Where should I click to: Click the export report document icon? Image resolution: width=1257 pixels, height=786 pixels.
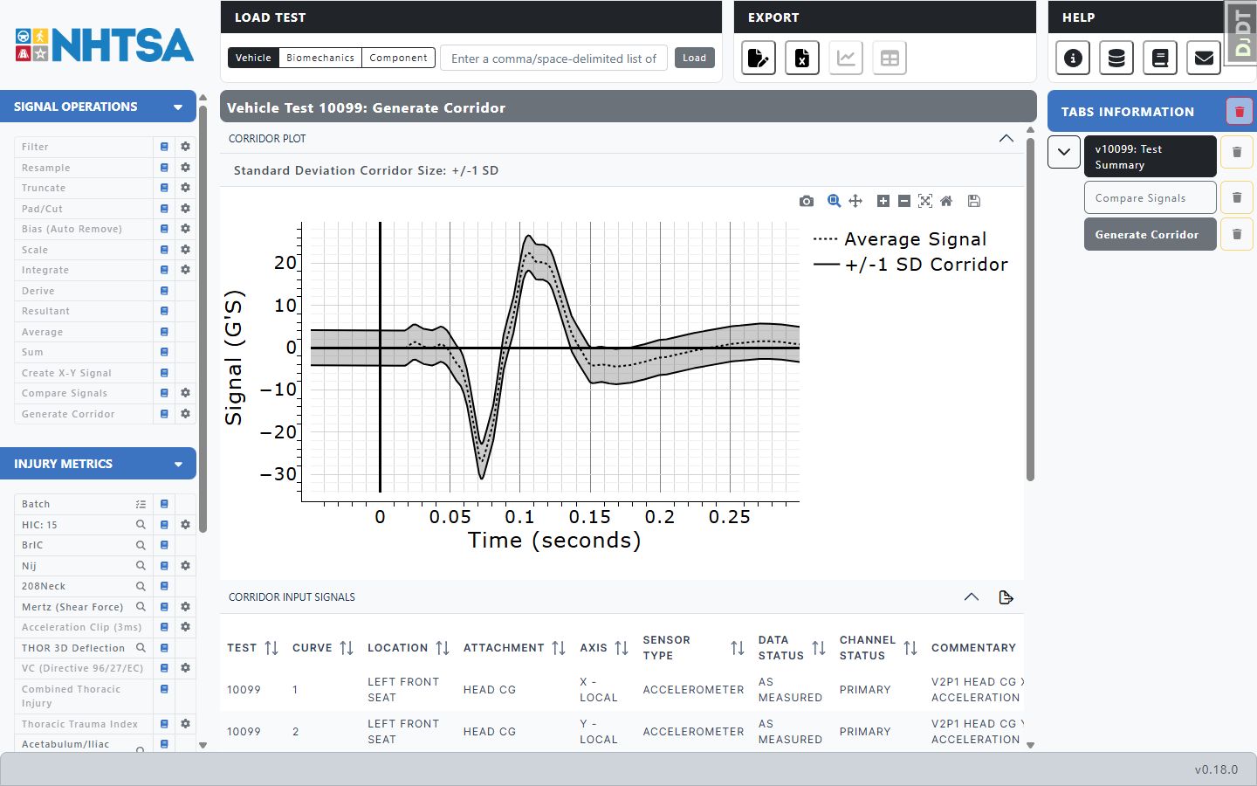pos(759,59)
